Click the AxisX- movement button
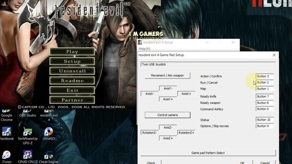This screenshot has width=292, height=164. click(x=150, y=94)
